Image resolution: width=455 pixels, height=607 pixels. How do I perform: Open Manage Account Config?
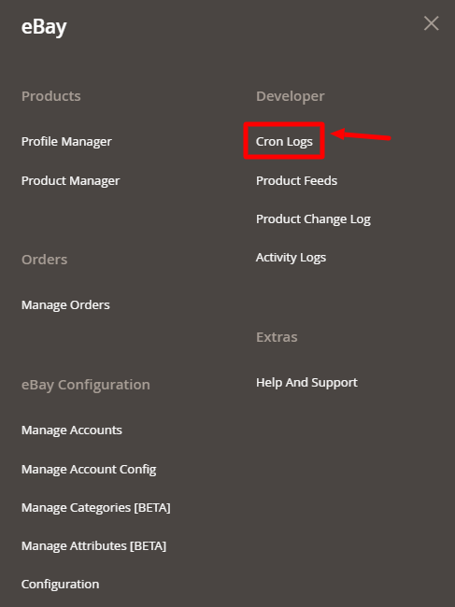[89, 469]
